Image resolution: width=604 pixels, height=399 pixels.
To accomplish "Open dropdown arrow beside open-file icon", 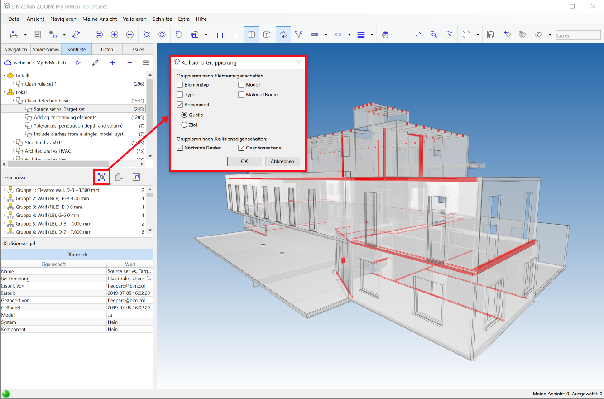I will point(25,34).
